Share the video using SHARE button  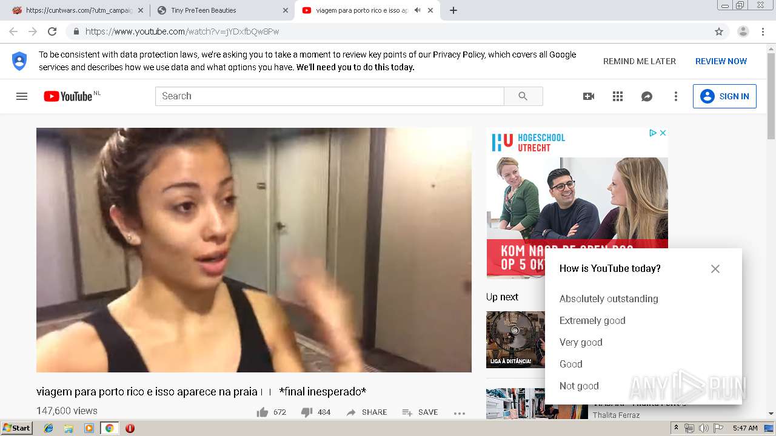coord(366,412)
